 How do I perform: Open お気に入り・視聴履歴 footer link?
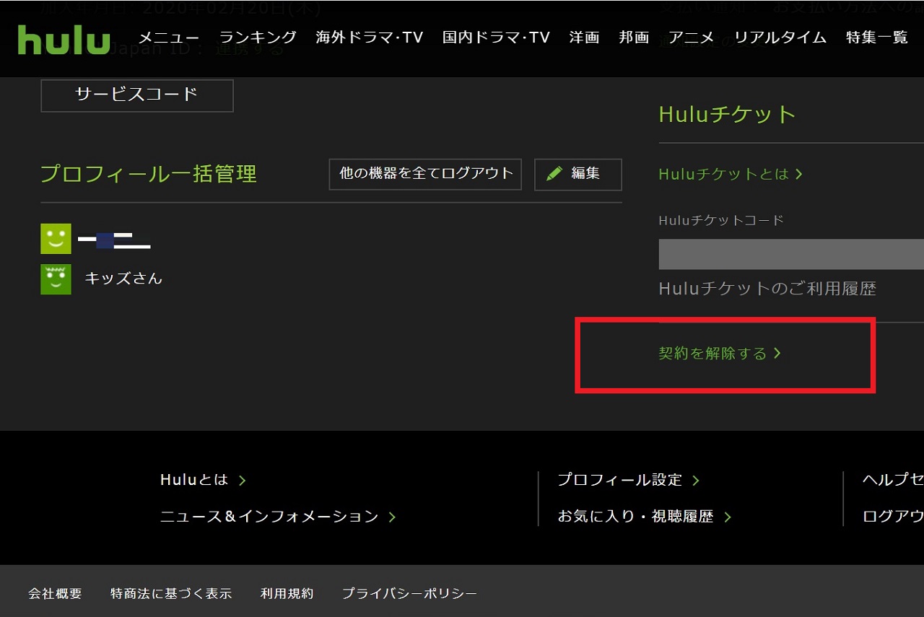[x=643, y=517]
